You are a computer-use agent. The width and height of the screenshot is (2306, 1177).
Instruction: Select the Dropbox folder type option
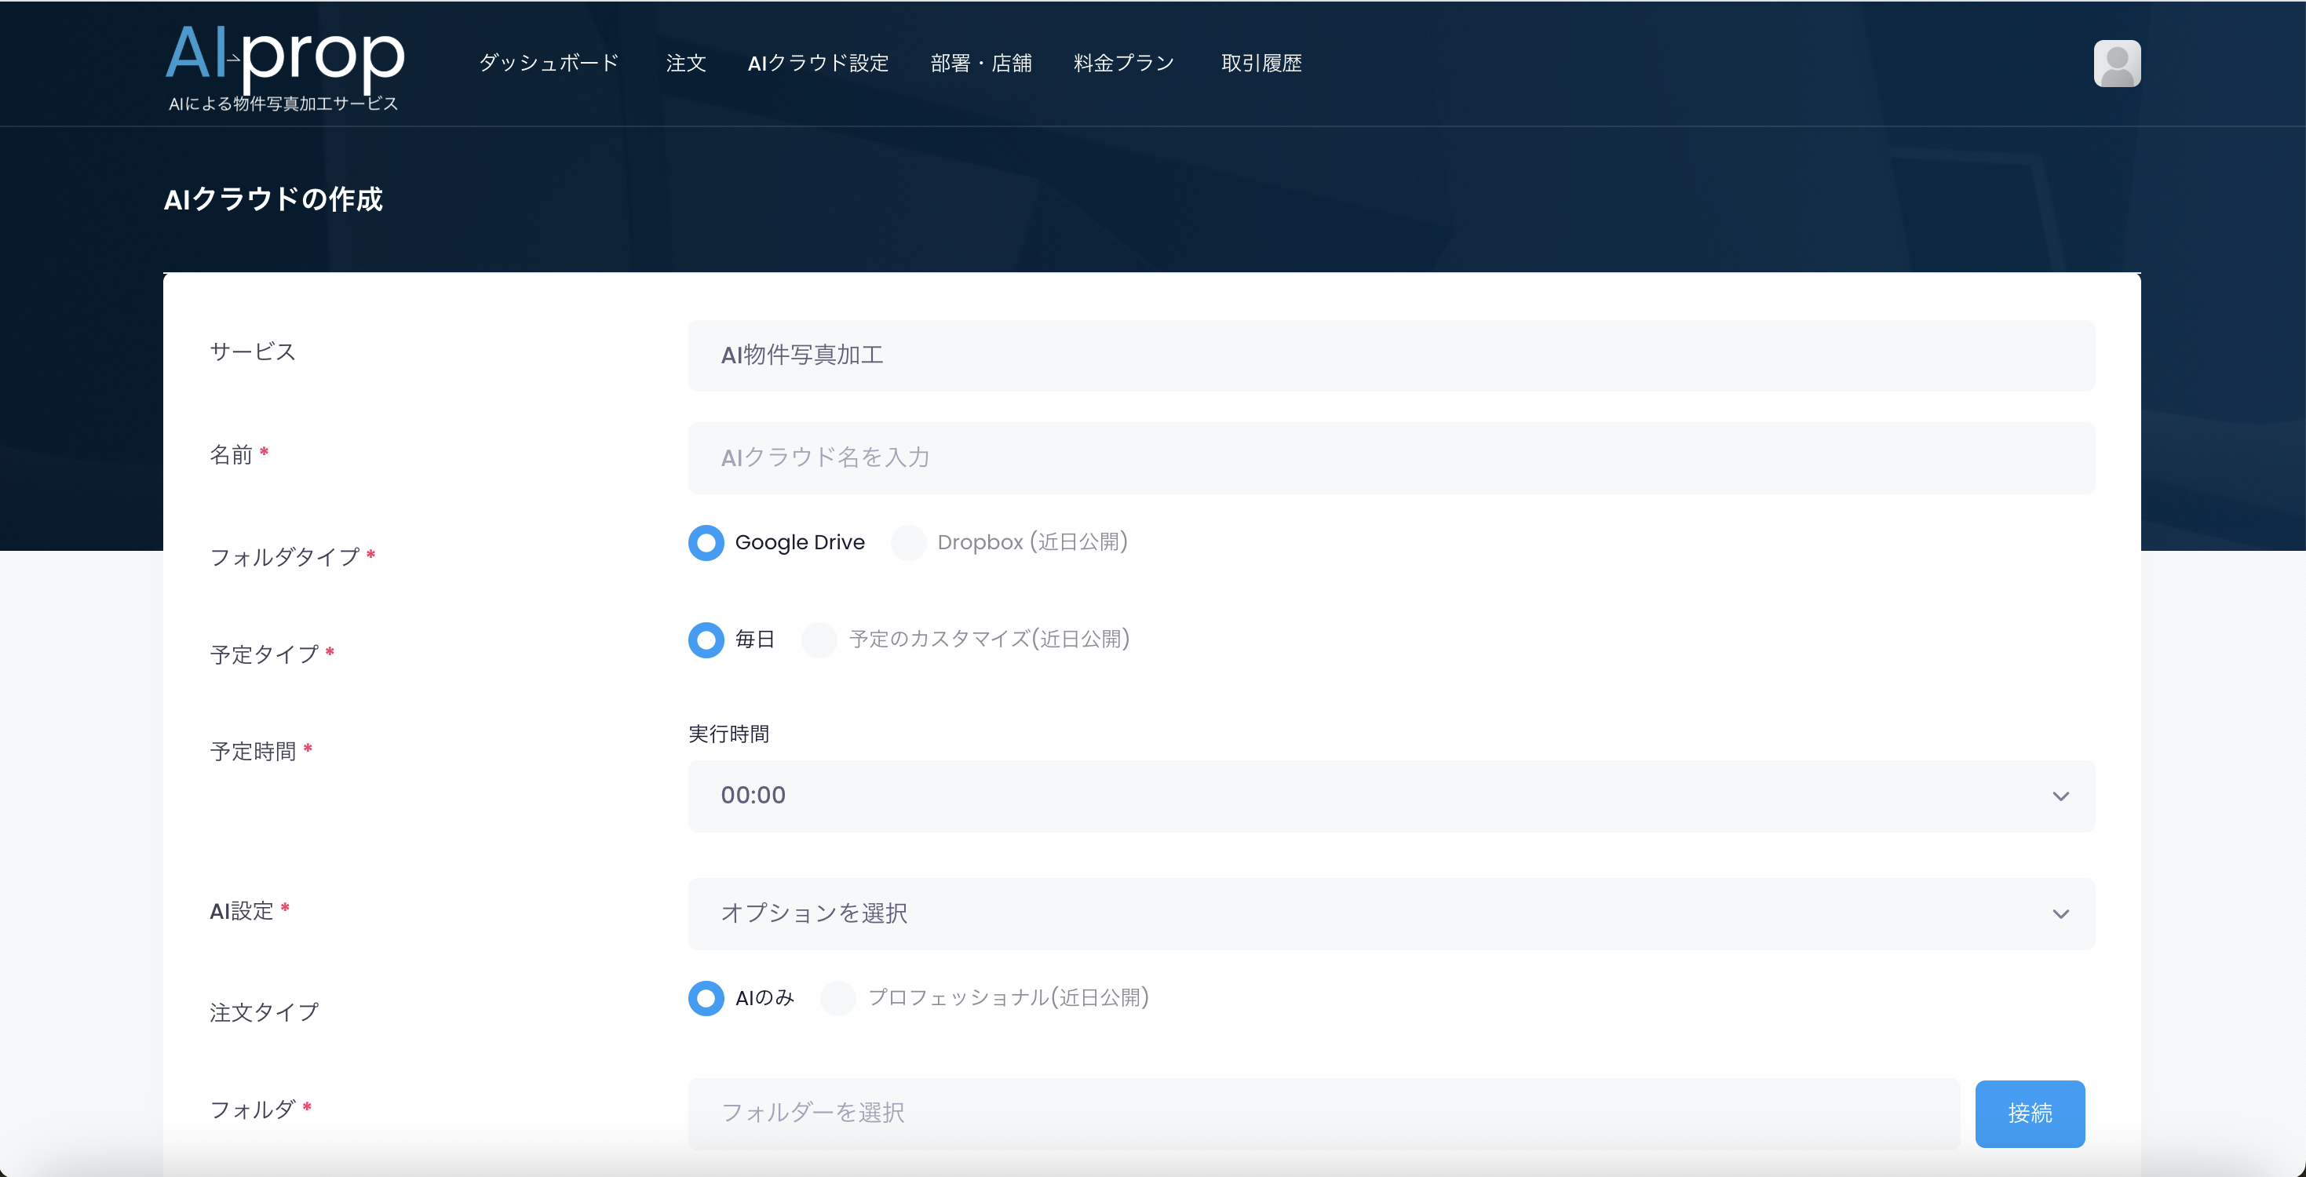point(907,542)
